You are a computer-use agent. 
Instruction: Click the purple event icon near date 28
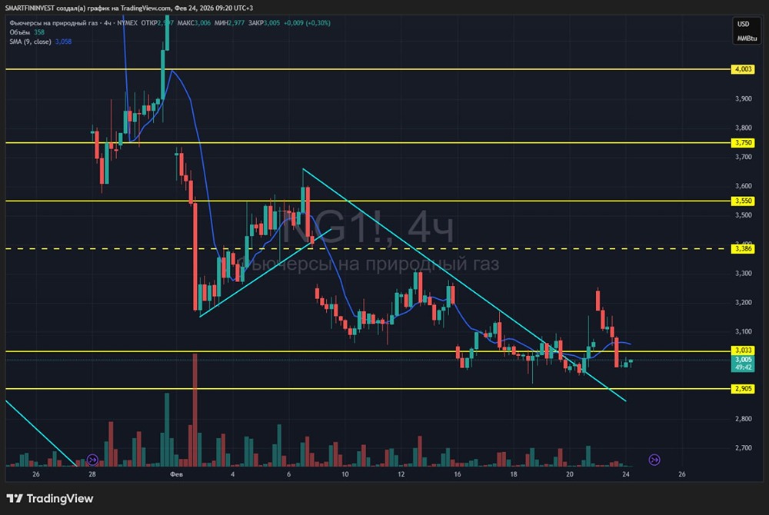pyautogui.click(x=92, y=460)
